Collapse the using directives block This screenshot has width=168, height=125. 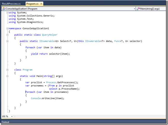click(x=7, y=12)
